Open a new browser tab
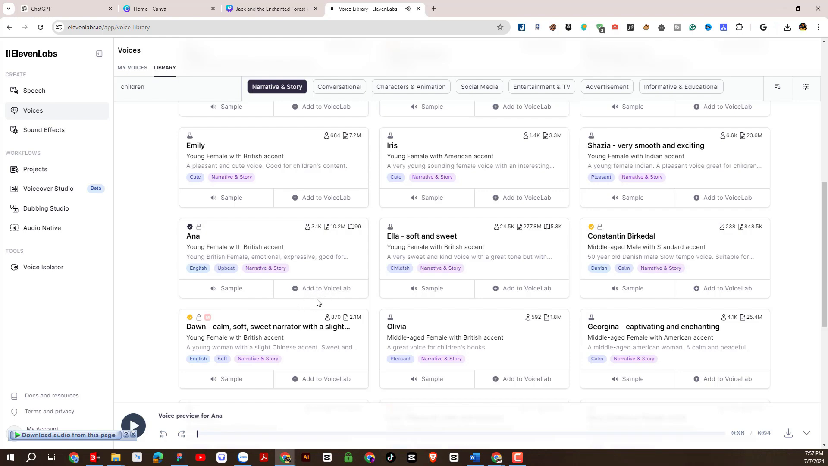Image resolution: width=828 pixels, height=466 pixels. pos(434,9)
